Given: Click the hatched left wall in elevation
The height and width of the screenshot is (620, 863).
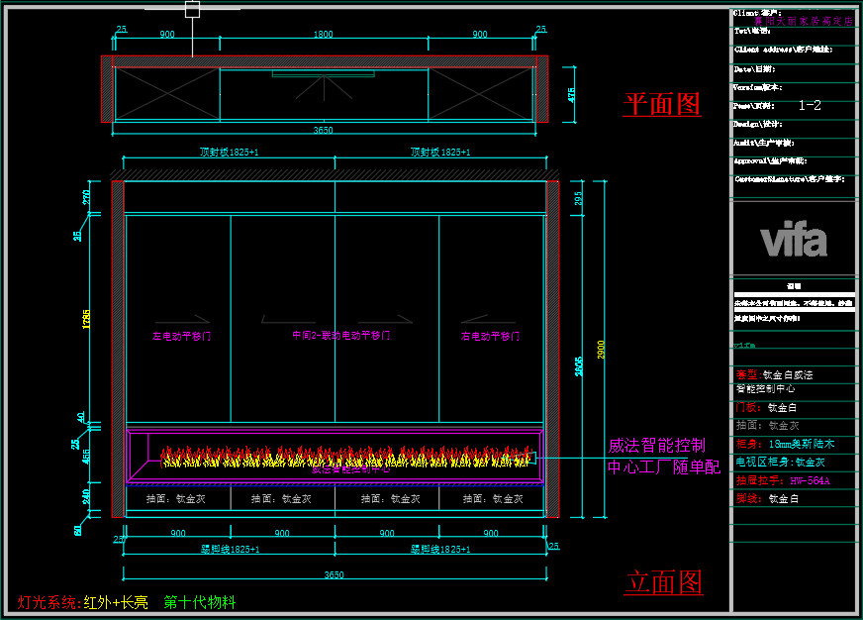Looking at the screenshot, I should tap(117, 348).
